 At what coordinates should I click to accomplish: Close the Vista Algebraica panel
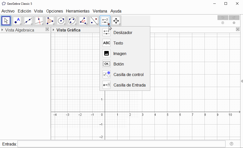point(47,29)
